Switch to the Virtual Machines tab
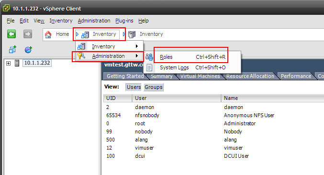 [x=200, y=76]
